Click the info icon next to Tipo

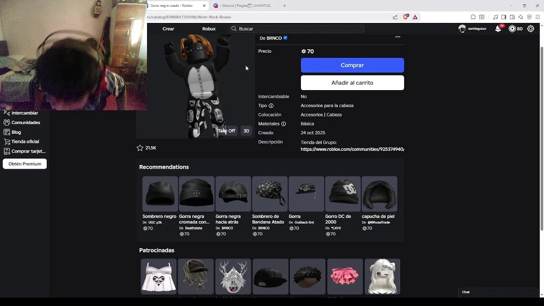(271, 106)
